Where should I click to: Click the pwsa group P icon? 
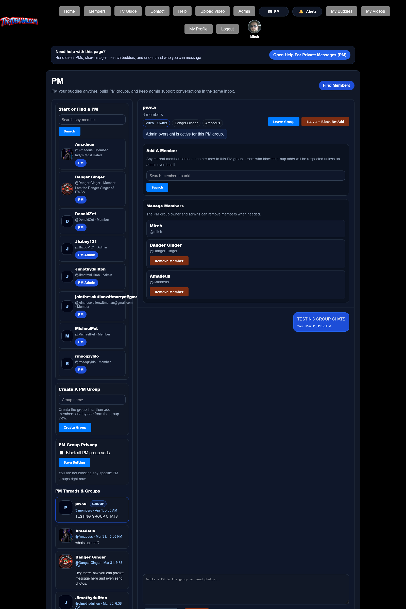point(65,507)
